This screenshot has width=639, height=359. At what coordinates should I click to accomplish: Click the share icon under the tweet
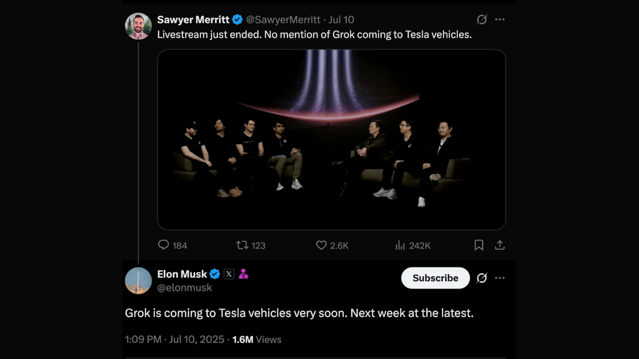(500, 245)
